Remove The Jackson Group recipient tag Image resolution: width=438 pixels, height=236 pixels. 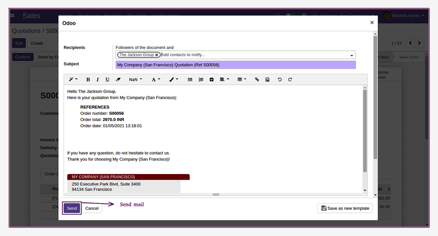(x=157, y=55)
